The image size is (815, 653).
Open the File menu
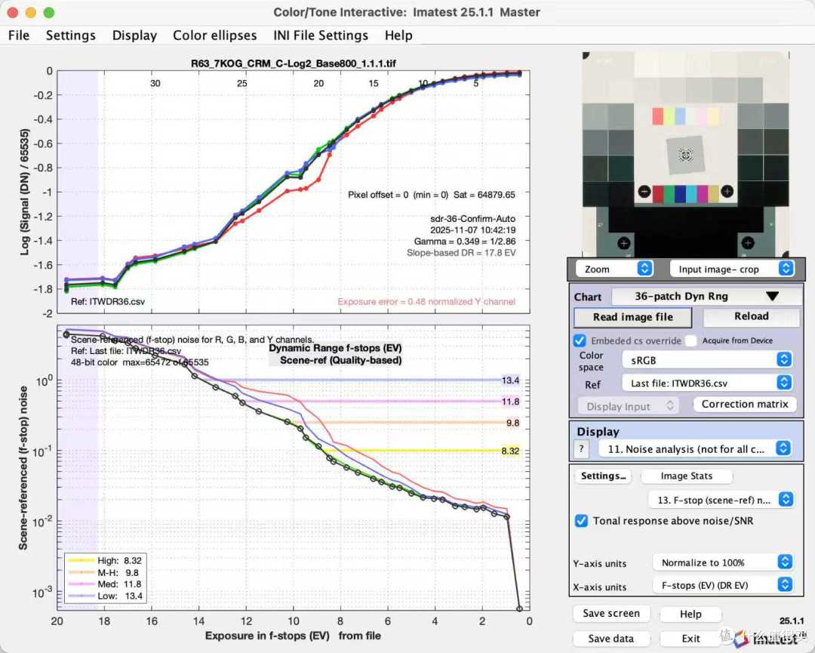[x=19, y=35]
